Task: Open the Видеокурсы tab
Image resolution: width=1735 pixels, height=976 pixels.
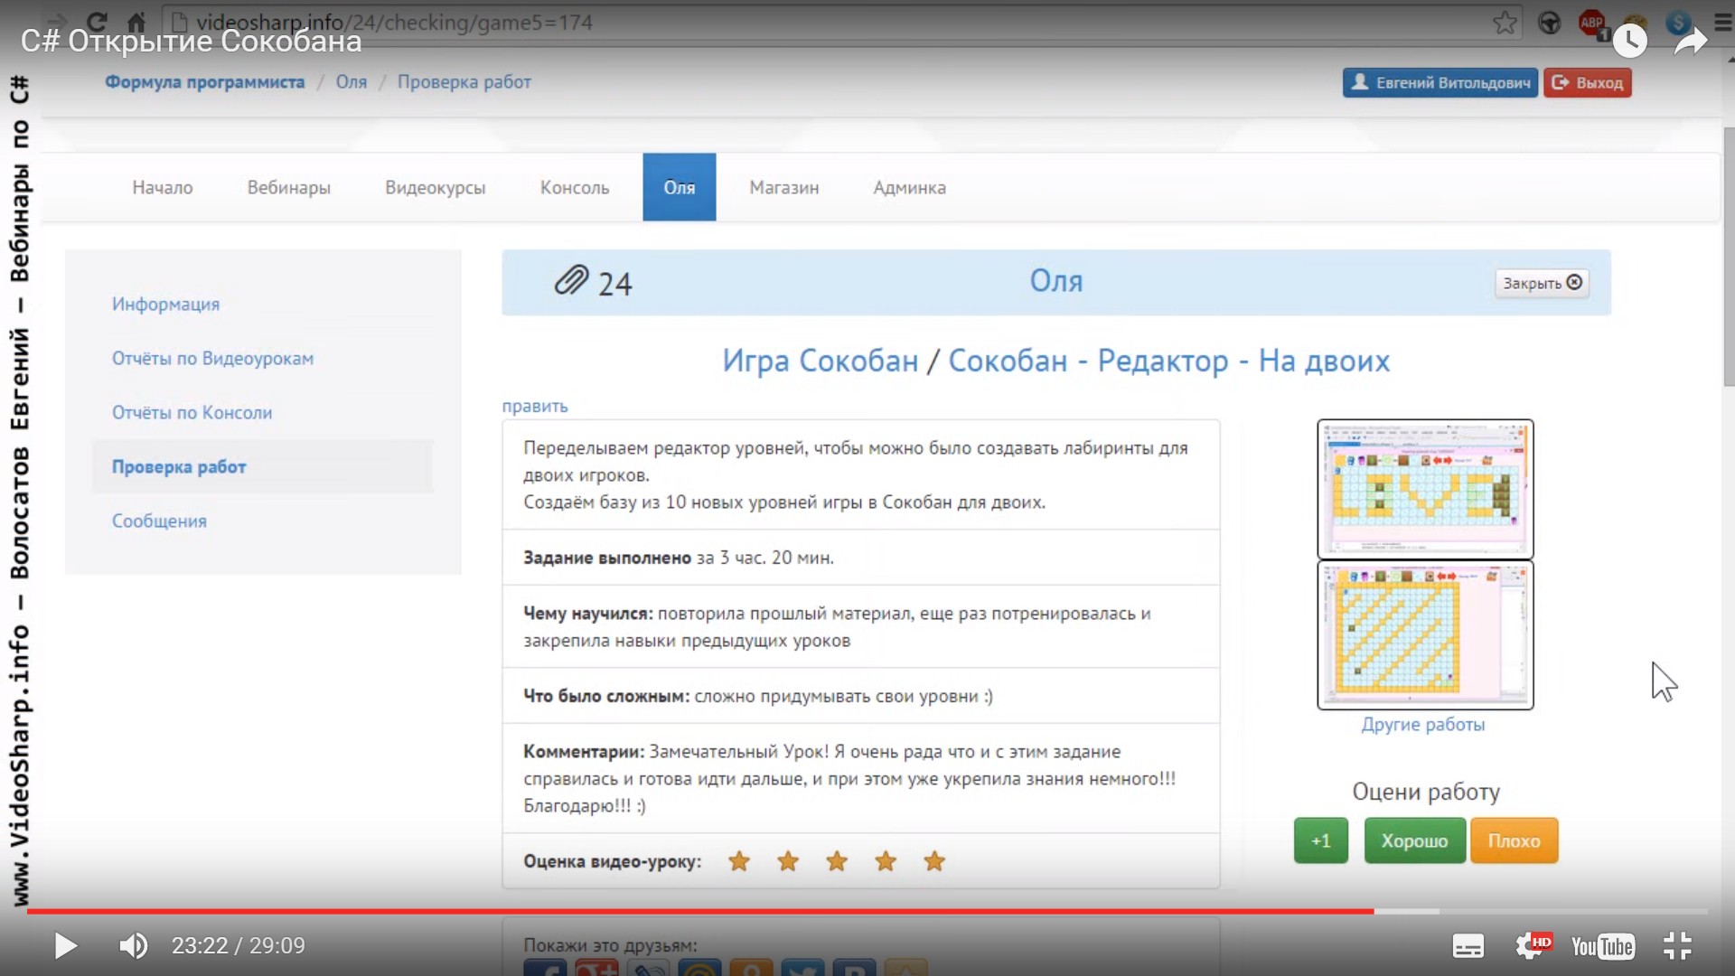Action: coord(436,188)
